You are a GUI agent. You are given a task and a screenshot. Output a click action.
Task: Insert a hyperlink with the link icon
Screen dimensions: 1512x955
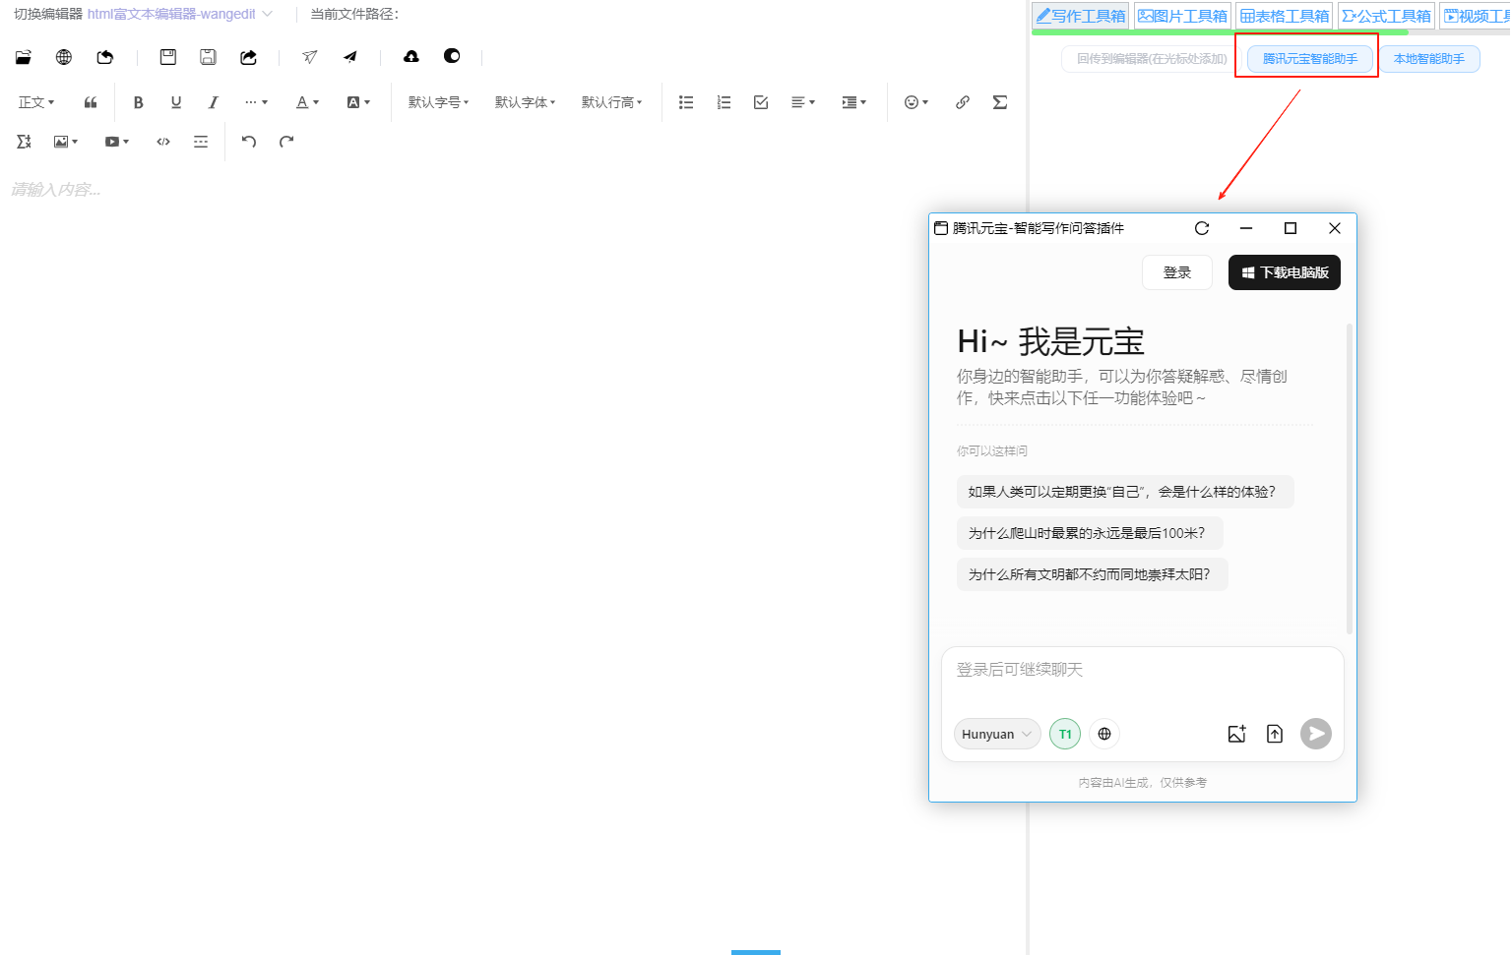point(962,102)
